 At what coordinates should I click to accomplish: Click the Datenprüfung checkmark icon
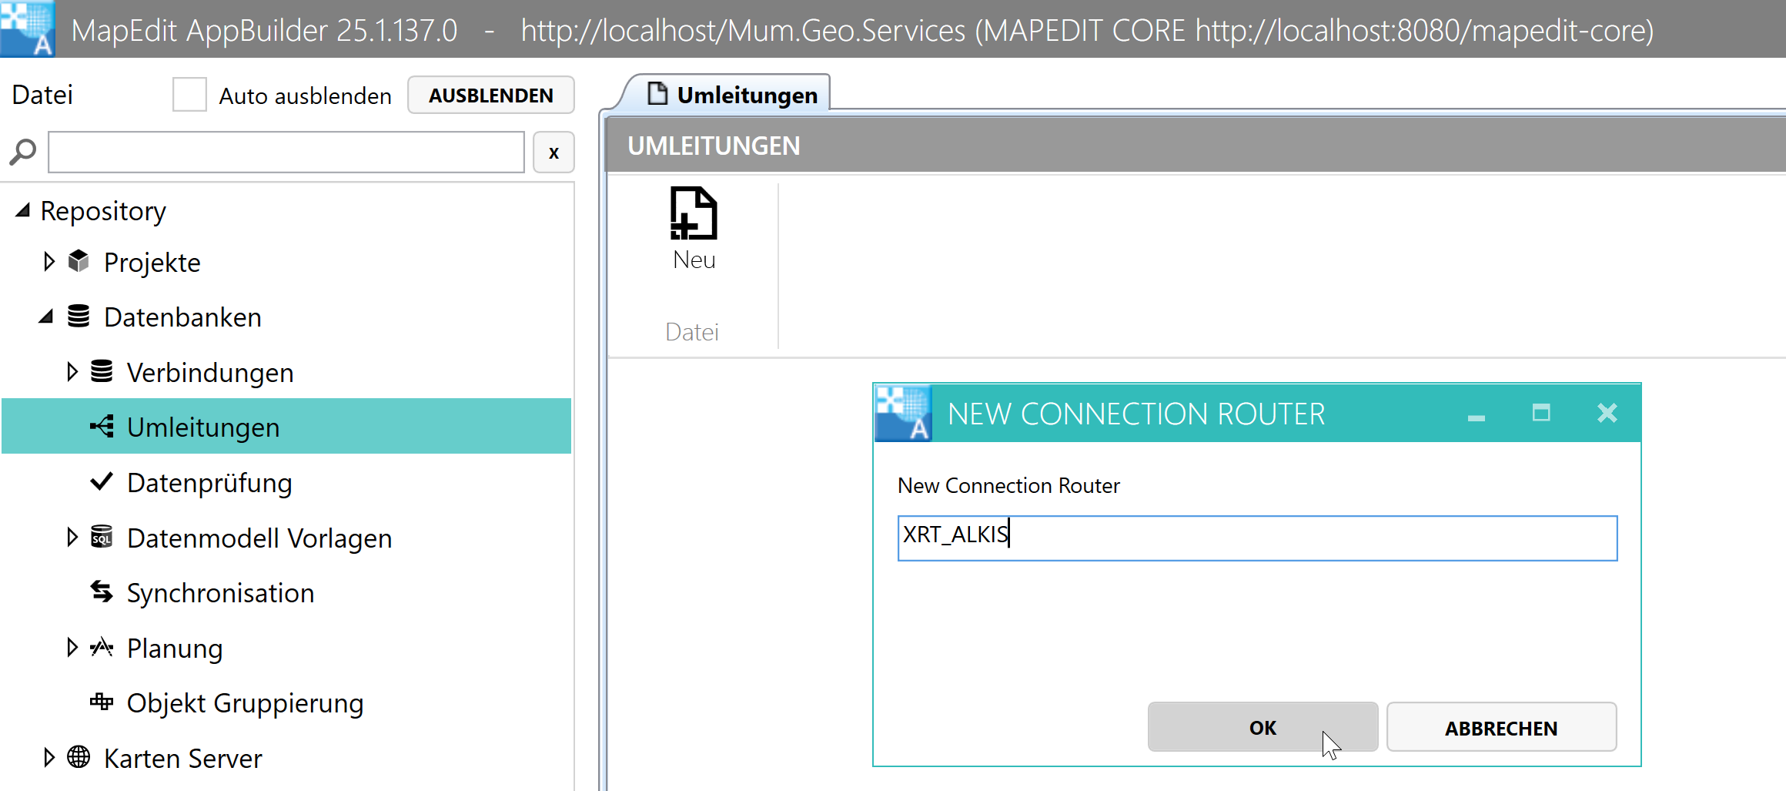click(102, 482)
